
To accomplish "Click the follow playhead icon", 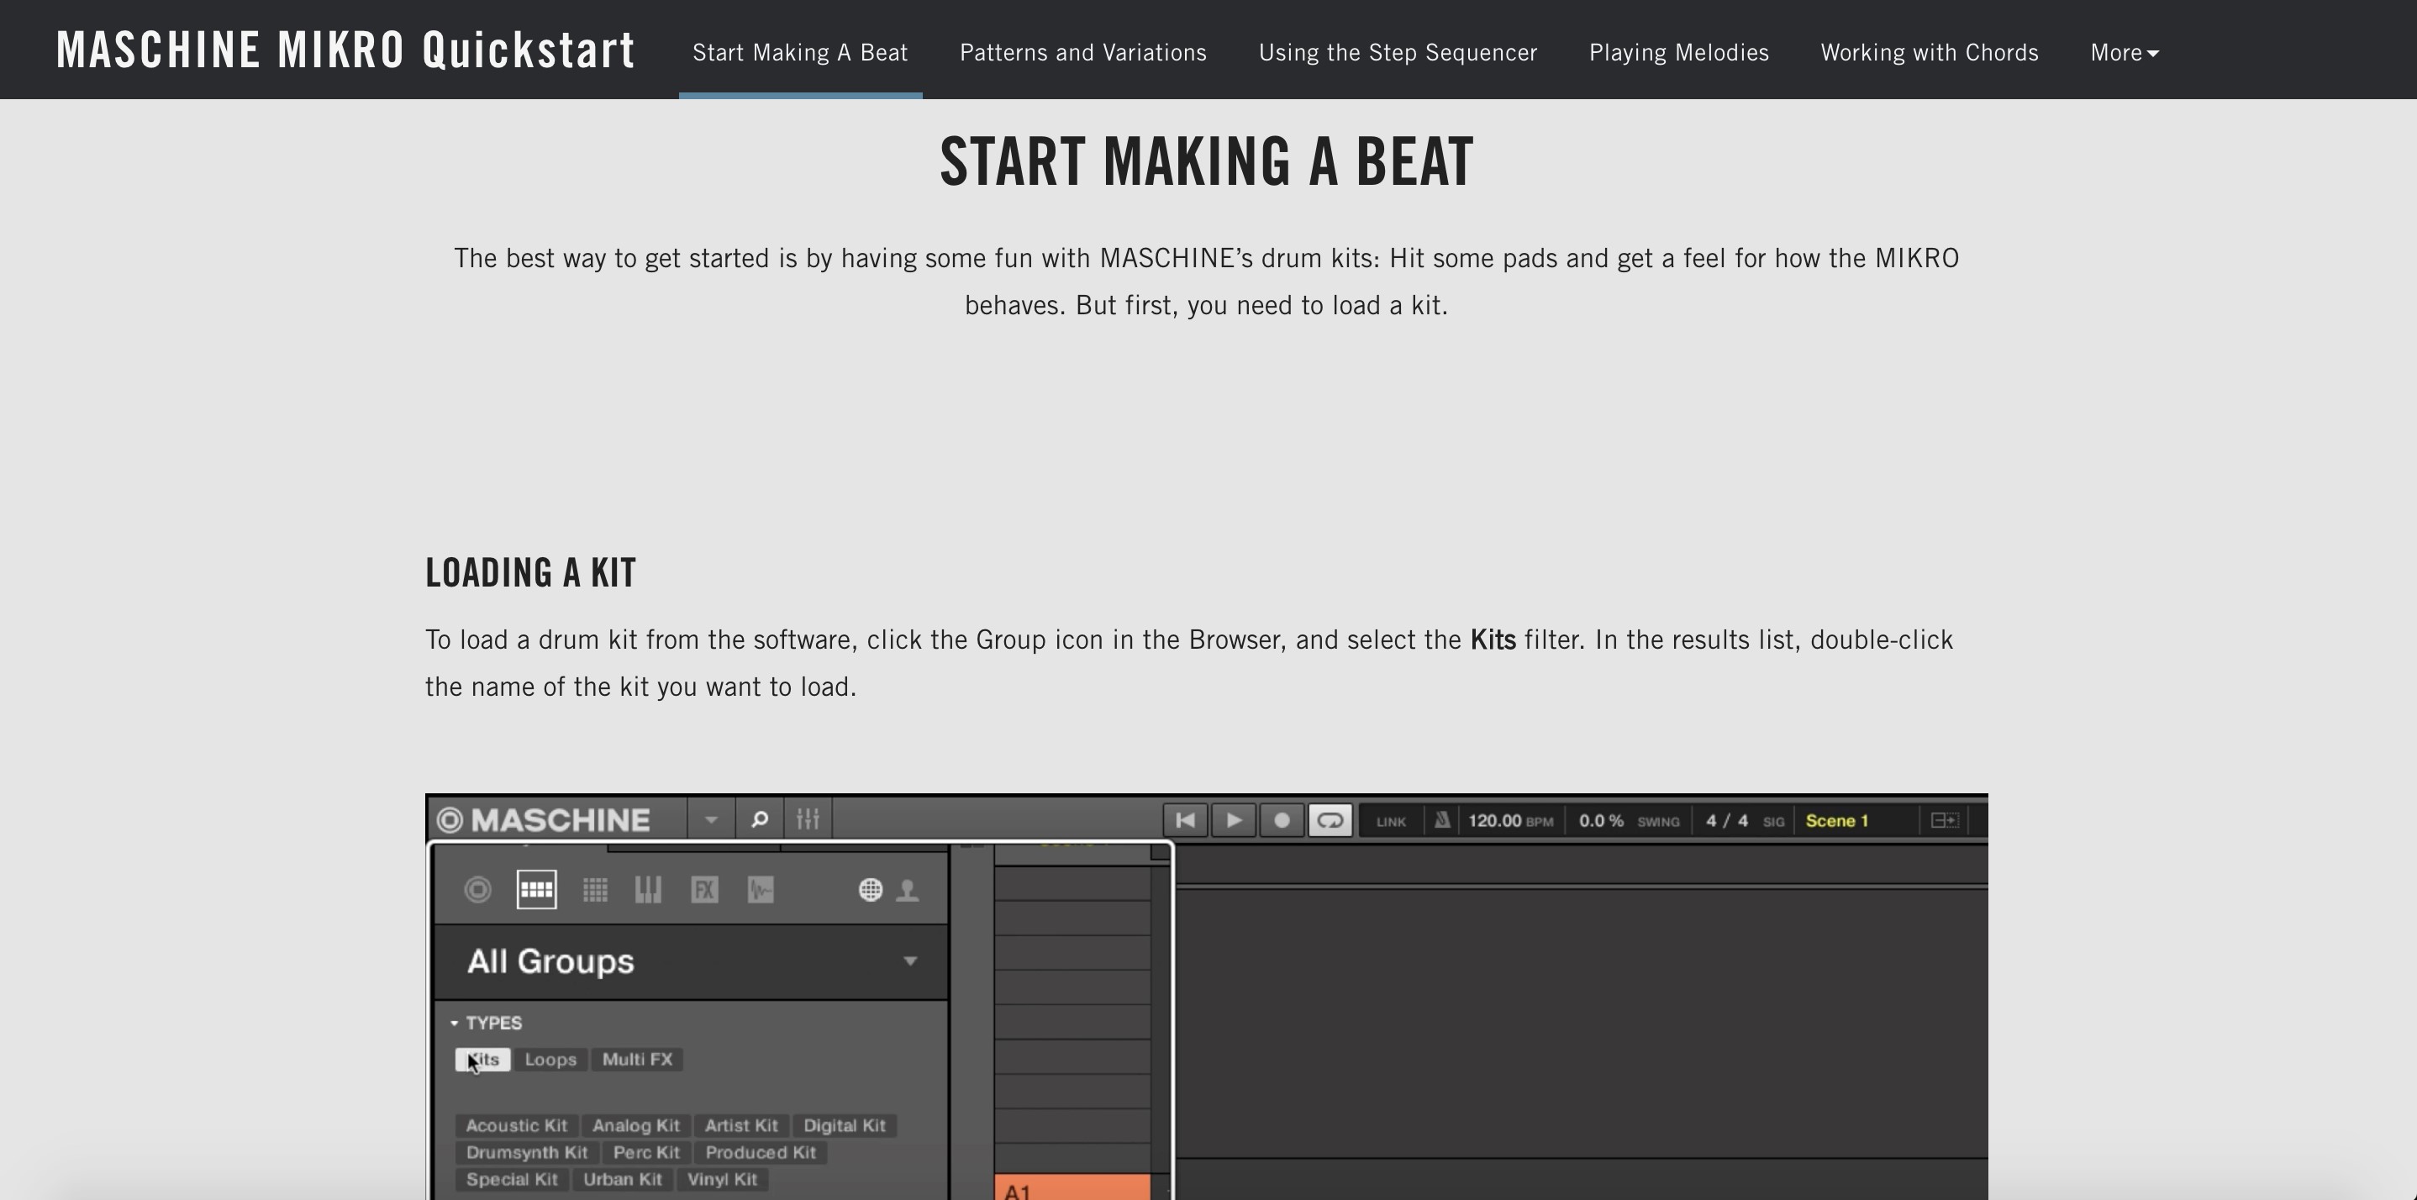I will pyautogui.click(x=1944, y=821).
